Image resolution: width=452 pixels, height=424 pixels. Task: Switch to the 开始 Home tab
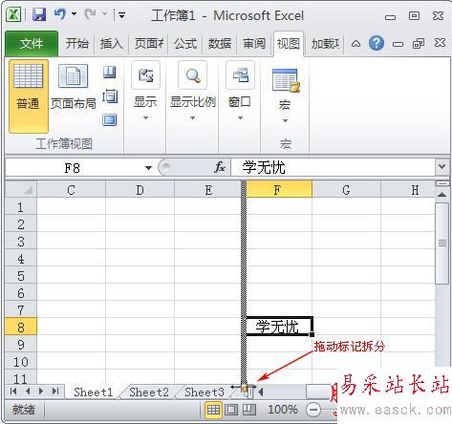coord(76,44)
